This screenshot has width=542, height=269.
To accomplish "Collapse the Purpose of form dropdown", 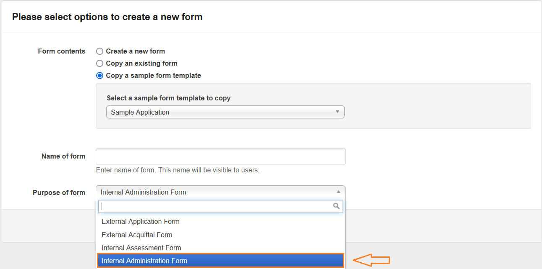I will tap(220, 192).
